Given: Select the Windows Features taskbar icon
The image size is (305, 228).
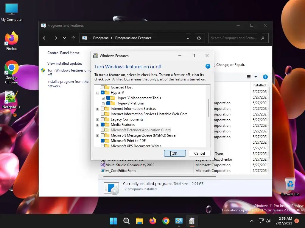Looking at the screenshot, I should coord(192,221).
